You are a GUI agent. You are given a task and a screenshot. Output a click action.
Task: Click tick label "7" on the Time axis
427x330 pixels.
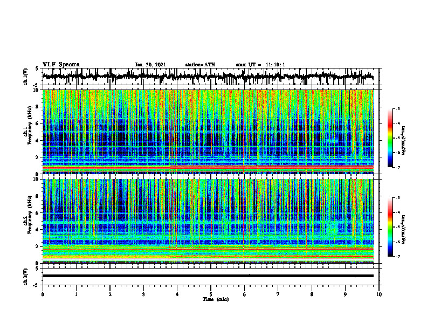coord(278,294)
